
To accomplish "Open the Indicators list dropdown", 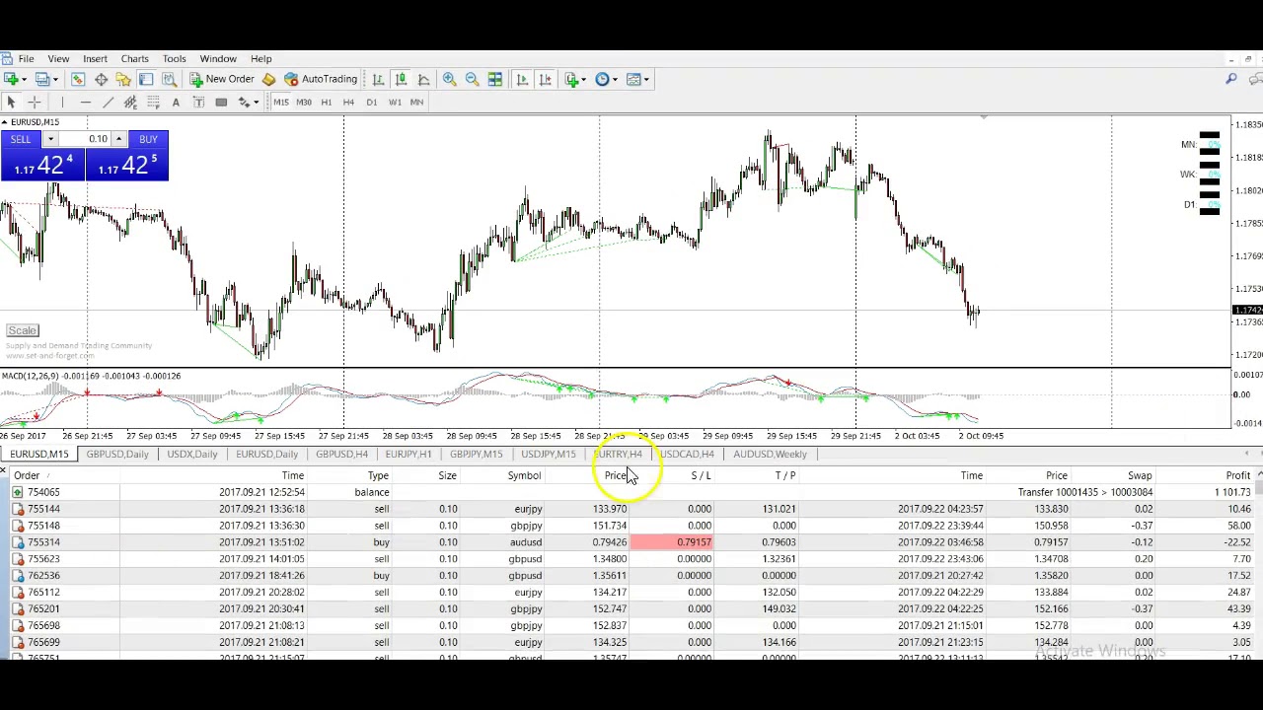I will (x=575, y=79).
